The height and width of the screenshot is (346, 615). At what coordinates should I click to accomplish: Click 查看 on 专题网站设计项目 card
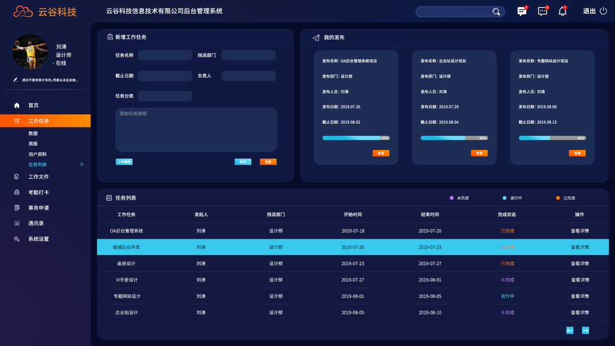coord(578,153)
